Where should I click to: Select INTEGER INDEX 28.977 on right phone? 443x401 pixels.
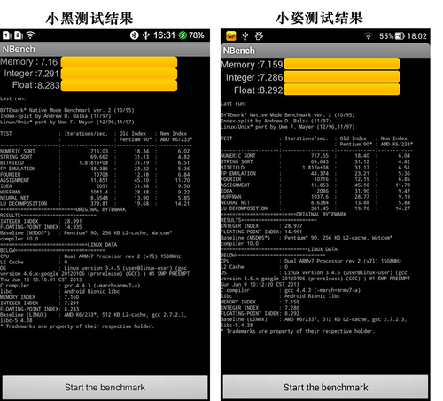pyautogui.click(x=261, y=226)
